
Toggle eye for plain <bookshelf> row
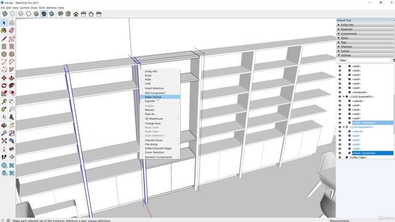(x=339, y=92)
